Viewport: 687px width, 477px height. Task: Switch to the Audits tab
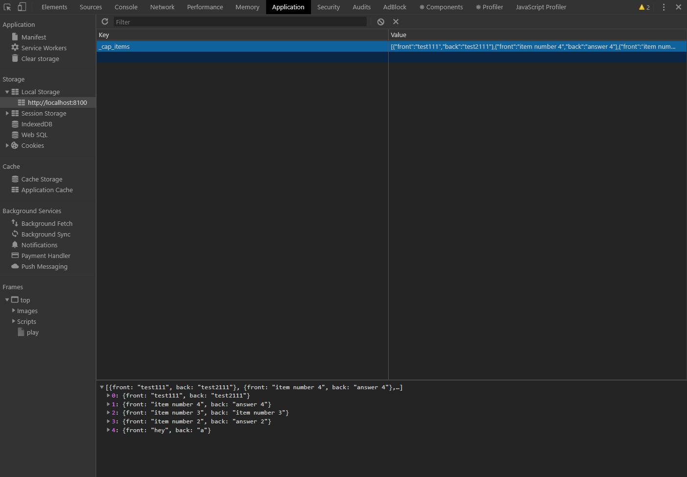[362, 7]
